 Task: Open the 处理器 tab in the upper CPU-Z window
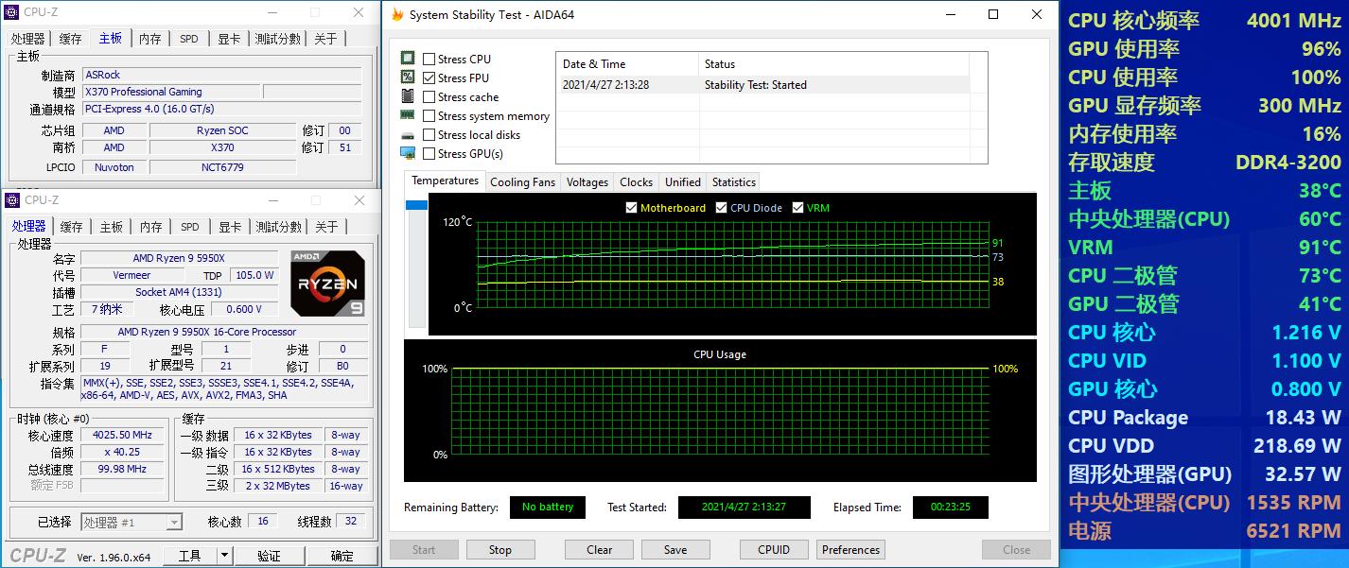click(27, 39)
